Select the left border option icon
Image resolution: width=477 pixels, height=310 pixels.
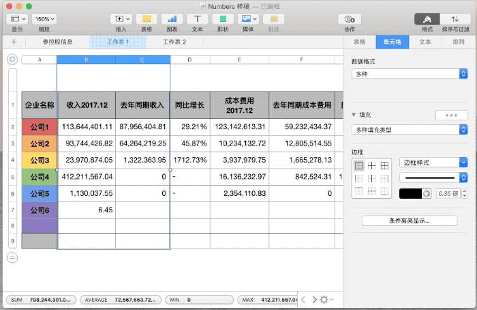(x=359, y=178)
